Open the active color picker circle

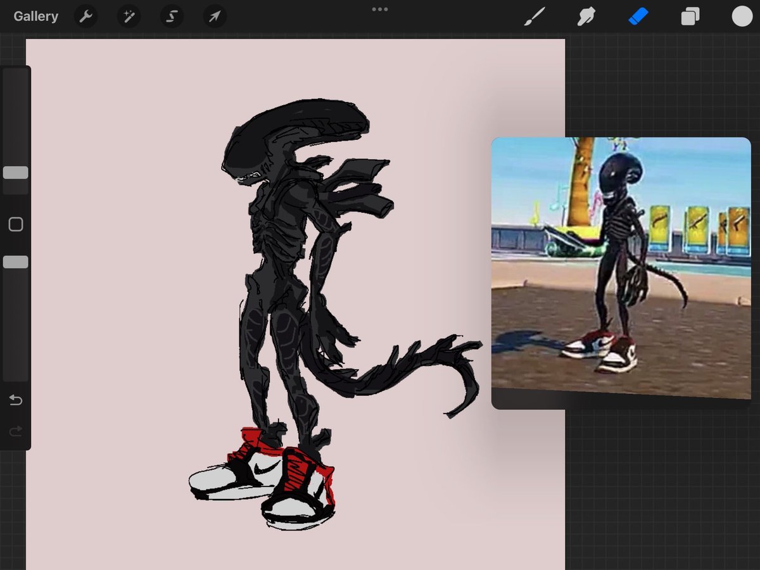tap(742, 16)
